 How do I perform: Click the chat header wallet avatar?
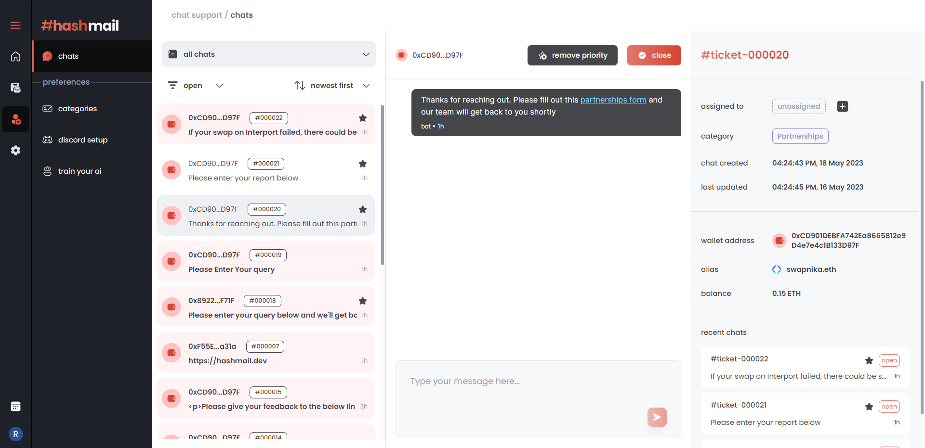(x=401, y=55)
